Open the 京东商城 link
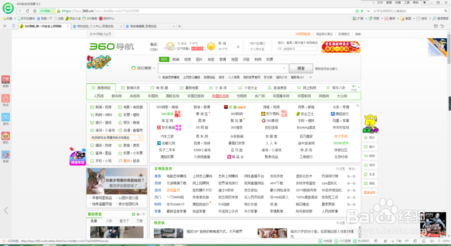Viewport: 451px width, 246px height. (166, 128)
